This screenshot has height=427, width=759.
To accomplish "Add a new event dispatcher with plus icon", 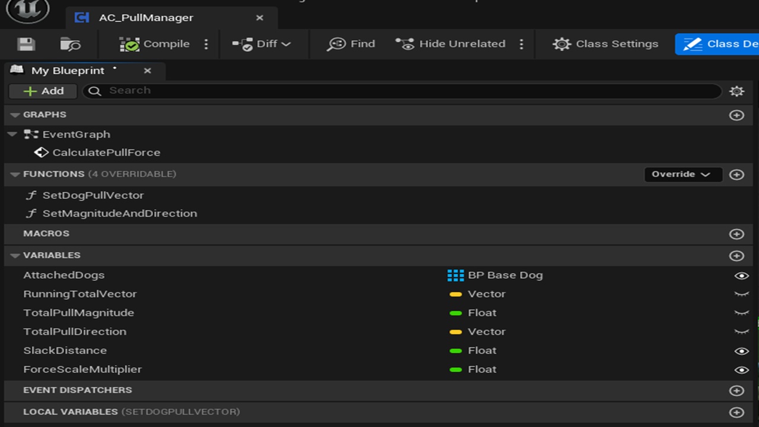I will pos(736,391).
